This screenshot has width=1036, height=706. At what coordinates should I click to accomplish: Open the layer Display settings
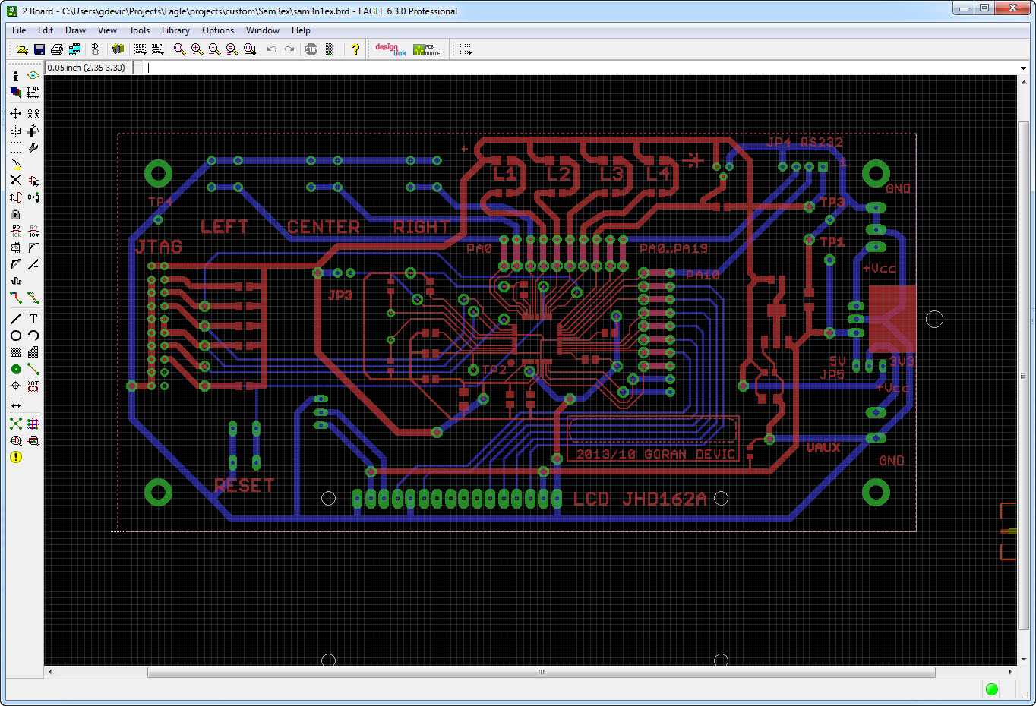click(15, 93)
